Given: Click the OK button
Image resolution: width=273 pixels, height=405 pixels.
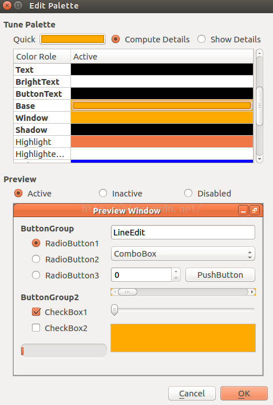Looking at the screenshot, I should pos(244,394).
